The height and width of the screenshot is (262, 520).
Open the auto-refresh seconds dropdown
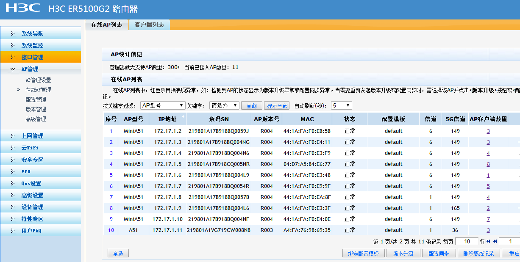tap(341, 105)
